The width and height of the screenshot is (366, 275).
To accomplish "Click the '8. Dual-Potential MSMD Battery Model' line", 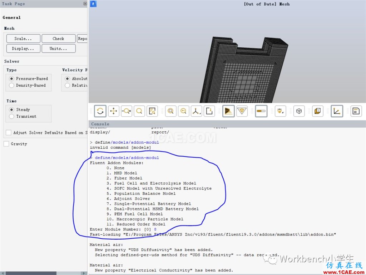I will [x=152, y=209].
